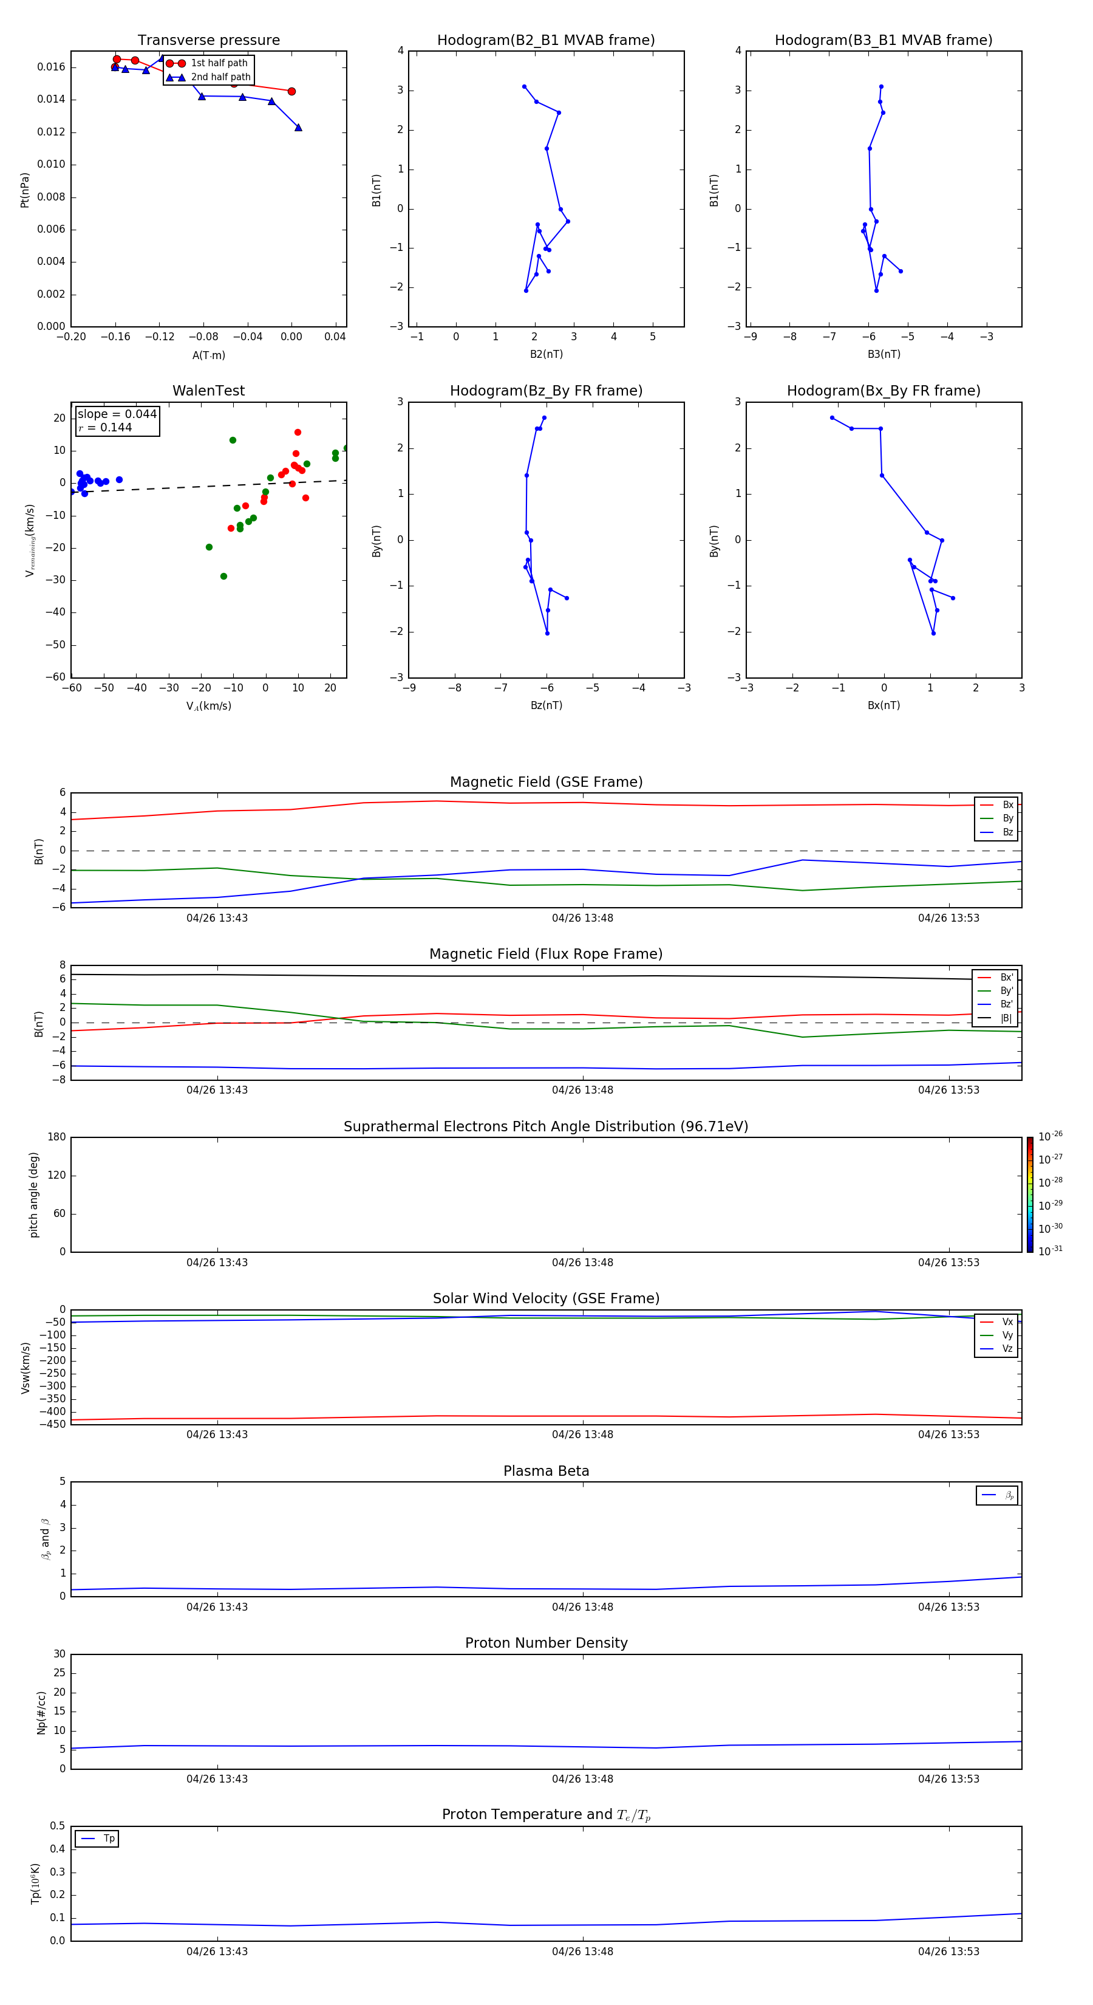Click the "A(T·m)" x-axis label
Image resolution: width=1093 pixels, height=2005 pixels.
coord(208,355)
